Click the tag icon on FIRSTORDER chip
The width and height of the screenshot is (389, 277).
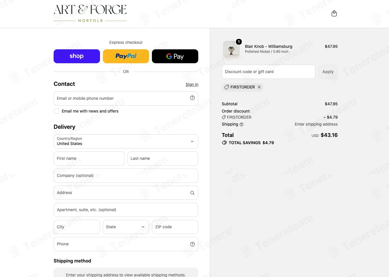click(x=227, y=87)
